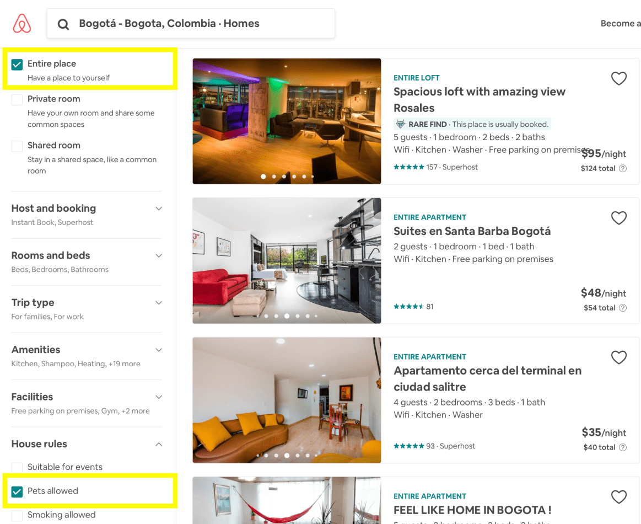Screen dimensions: 641x524
Task: Click the search magnifying glass icon
Action: click(63, 24)
